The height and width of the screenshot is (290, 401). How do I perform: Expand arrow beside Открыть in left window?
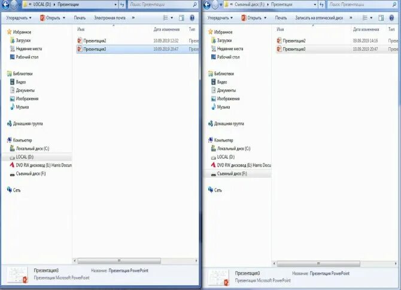(x=64, y=18)
